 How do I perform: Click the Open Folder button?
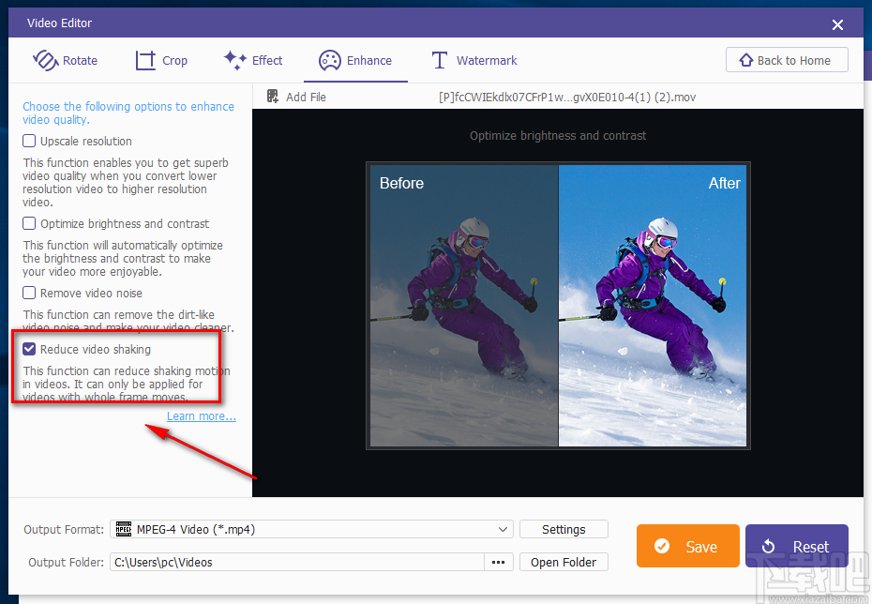pyautogui.click(x=564, y=562)
